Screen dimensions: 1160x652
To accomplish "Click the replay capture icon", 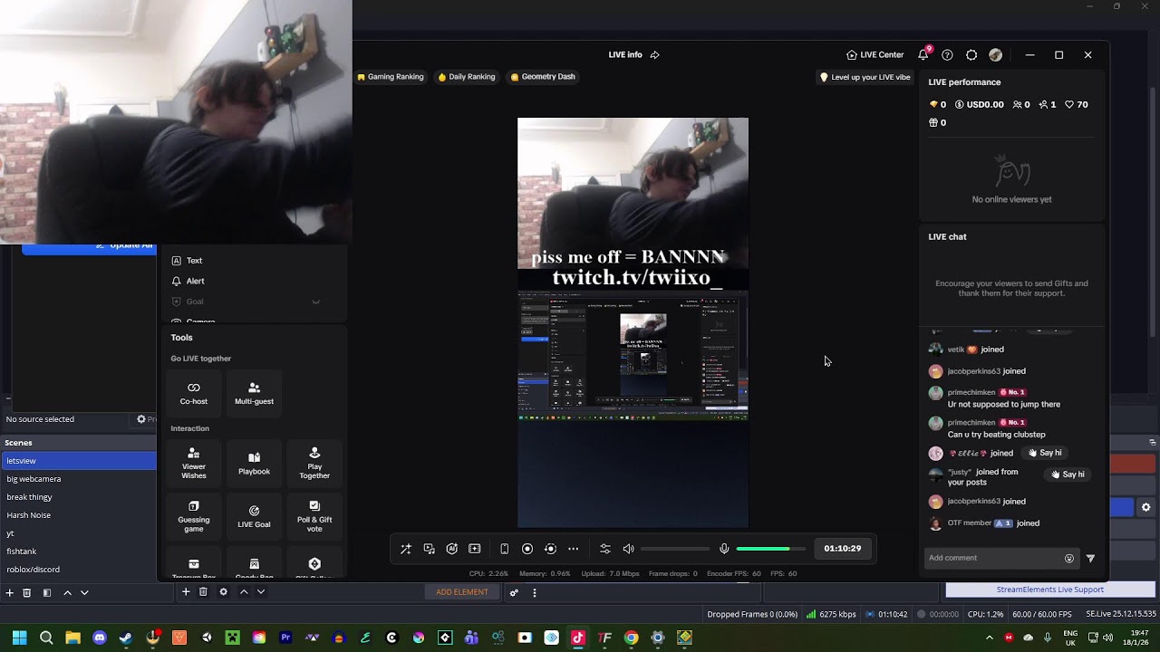I will 550,549.
